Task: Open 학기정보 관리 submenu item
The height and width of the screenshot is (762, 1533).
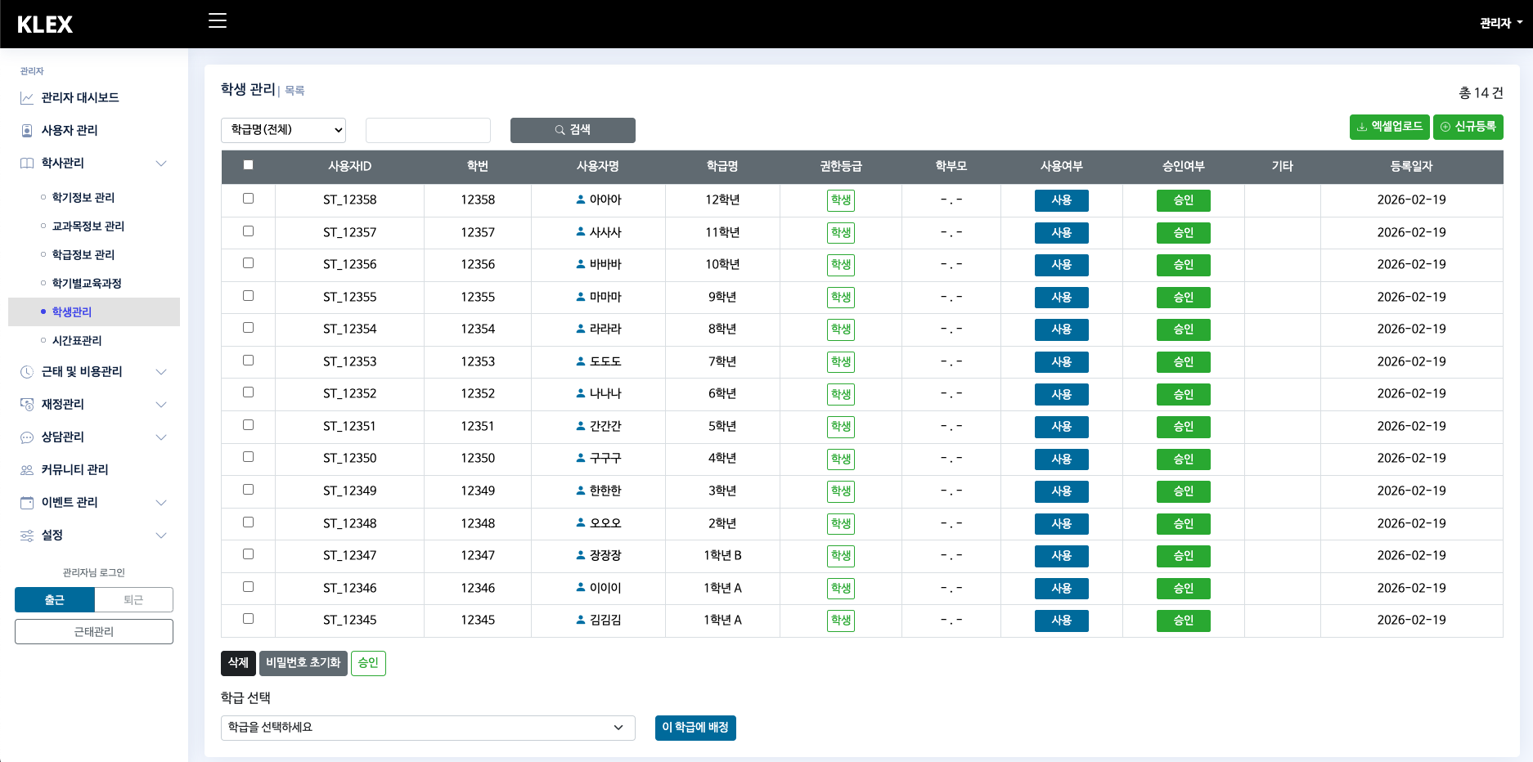Action: coord(83,198)
